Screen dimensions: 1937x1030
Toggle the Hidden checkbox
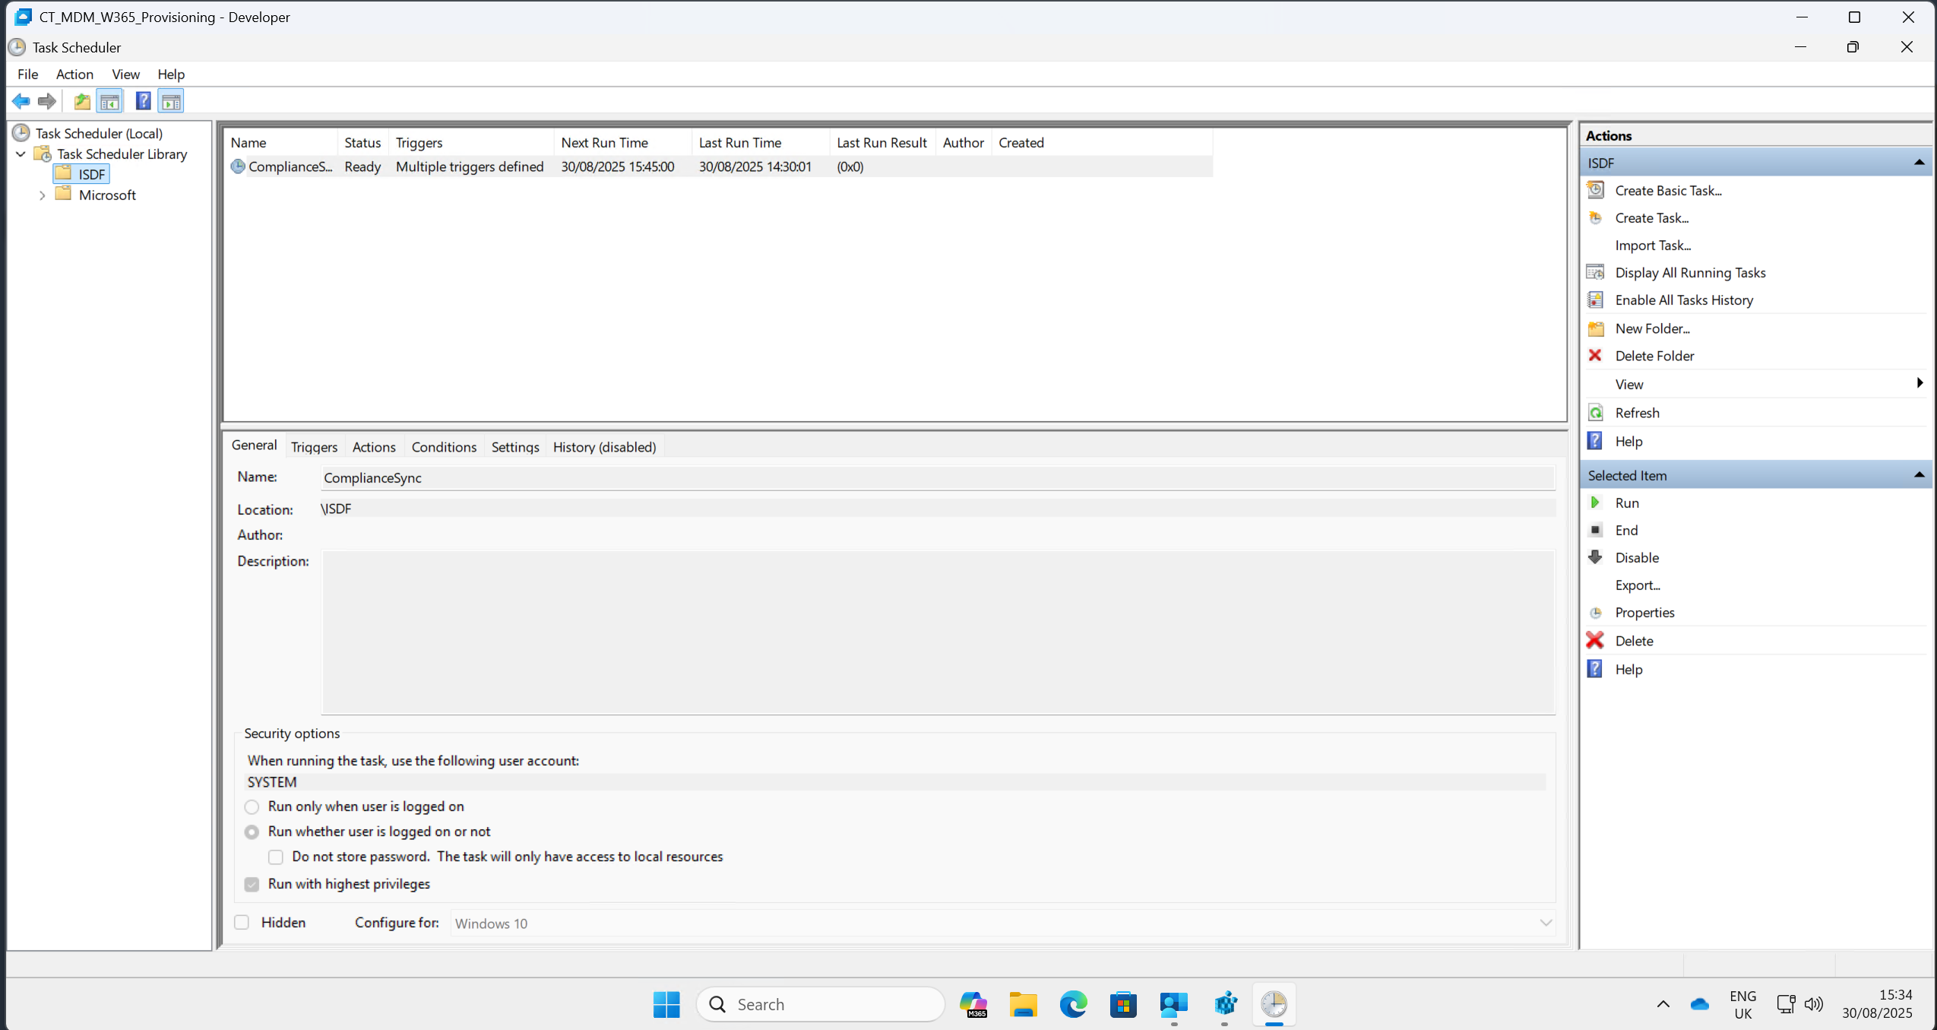pyautogui.click(x=242, y=922)
